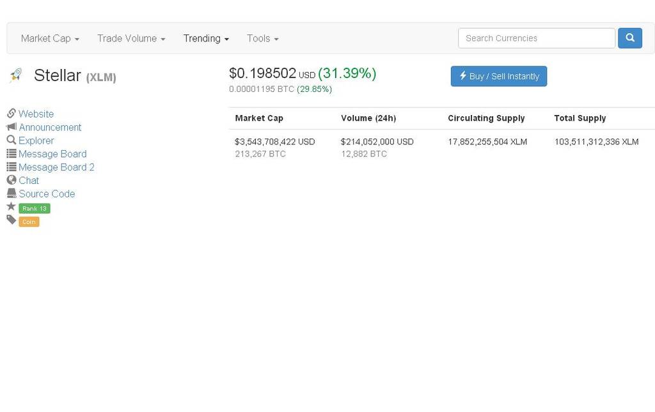
Task: Expand the Trending dropdown menu
Action: coord(206,38)
